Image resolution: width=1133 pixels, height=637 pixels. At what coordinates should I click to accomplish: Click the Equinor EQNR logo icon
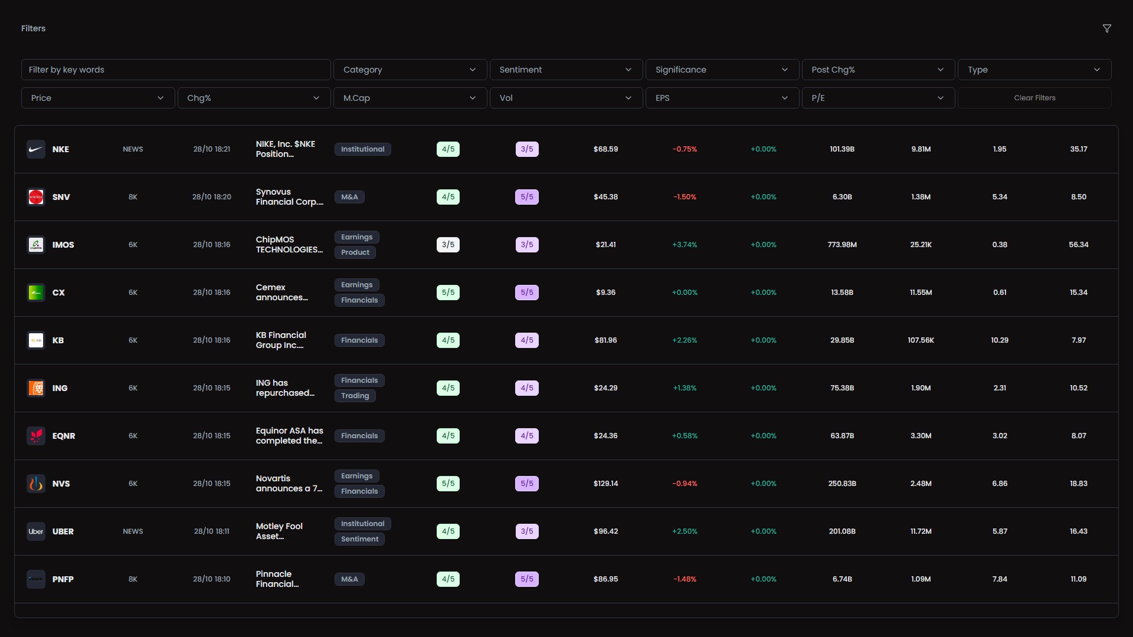36,436
